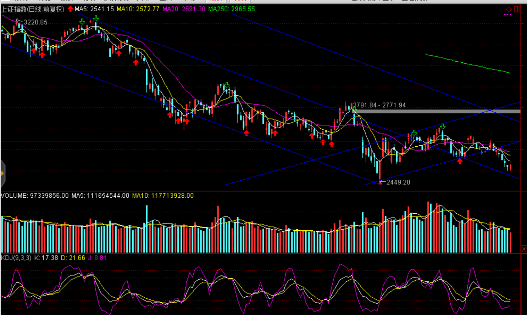Select the KDJ(9,3,3) indicator label
527x315 pixels.
(16, 258)
